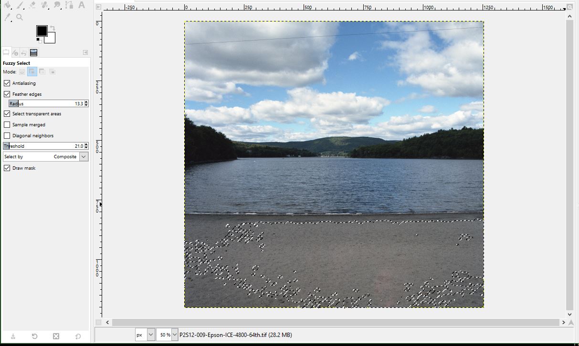Switch to Undo History tab
The height and width of the screenshot is (346, 579).
[24, 52]
